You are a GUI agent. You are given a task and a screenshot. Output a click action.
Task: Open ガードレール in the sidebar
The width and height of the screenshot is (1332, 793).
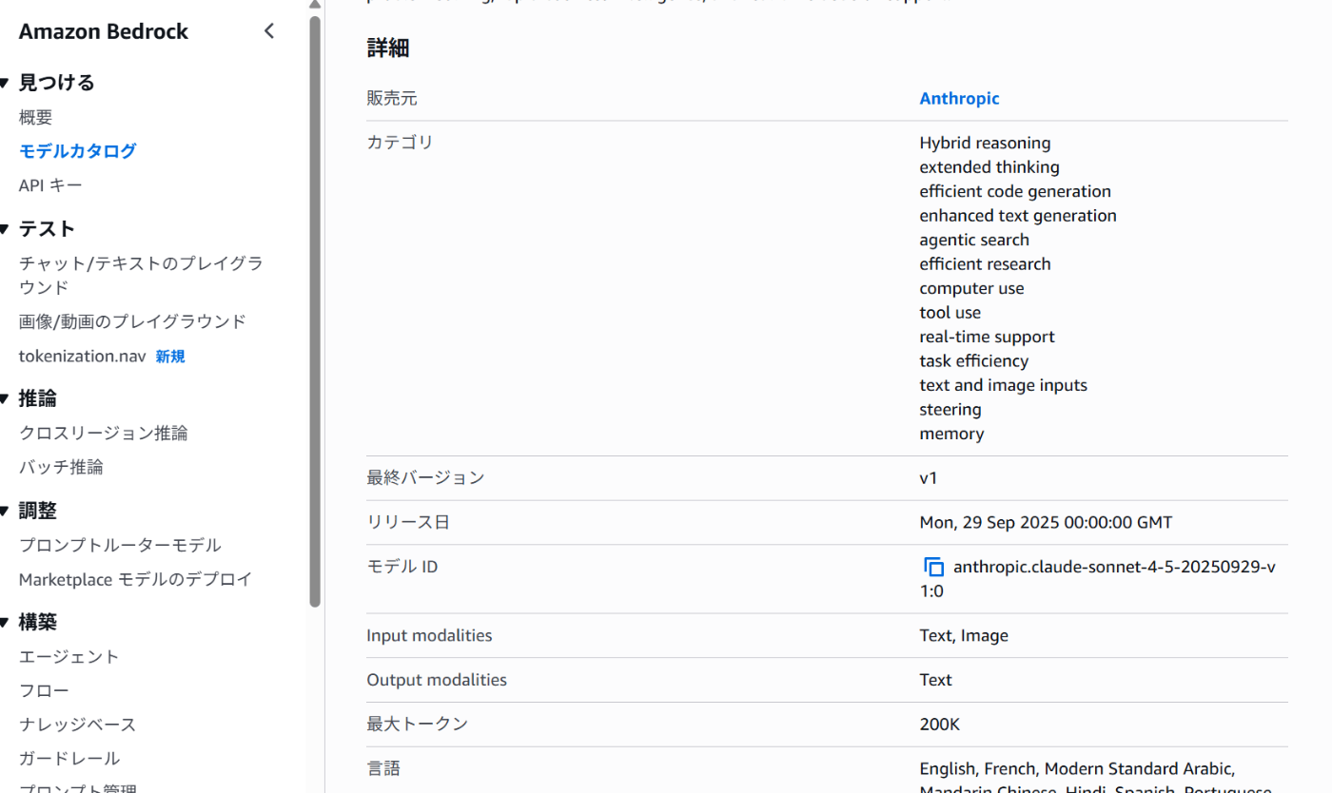click(69, 759)
